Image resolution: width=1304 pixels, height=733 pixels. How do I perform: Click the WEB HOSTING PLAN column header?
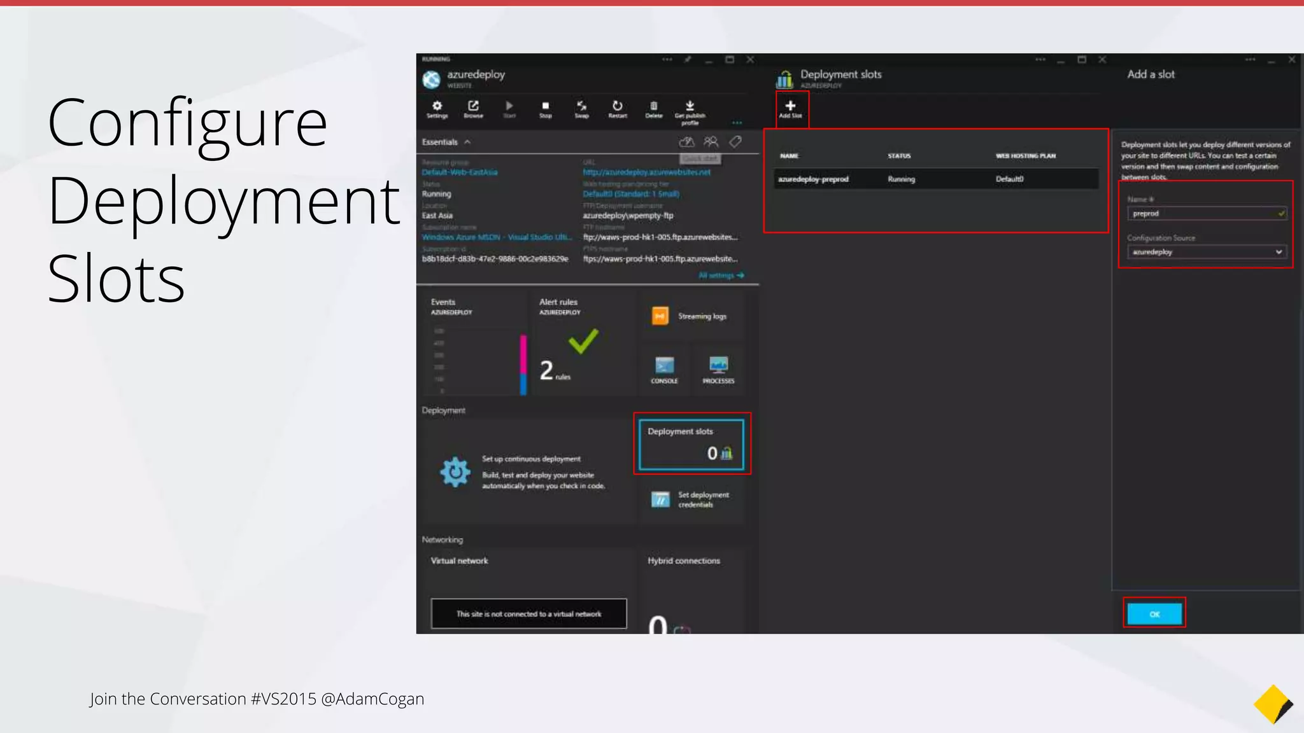click(x=1026, y=156)
